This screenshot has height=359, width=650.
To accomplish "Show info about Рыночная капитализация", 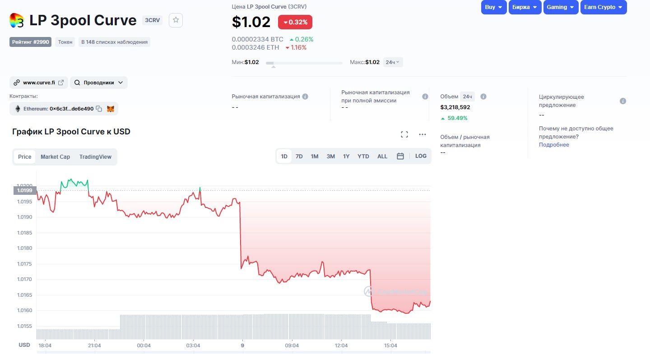I will tap(305, 97).
